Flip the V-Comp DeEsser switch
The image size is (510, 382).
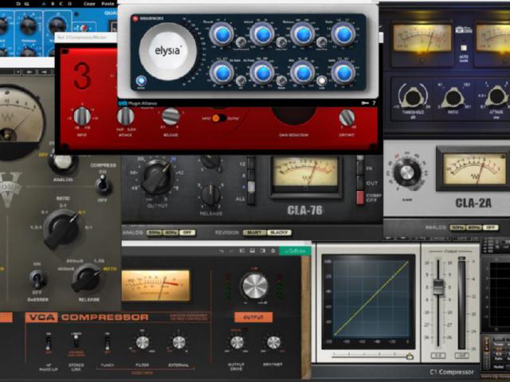click(x=37, y=279)
